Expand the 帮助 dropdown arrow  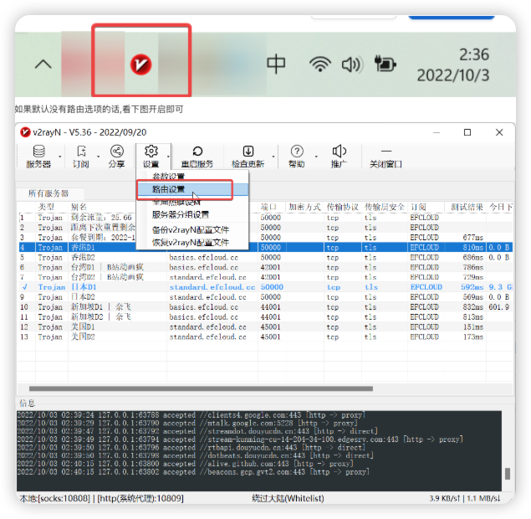[x=316, y=157]
